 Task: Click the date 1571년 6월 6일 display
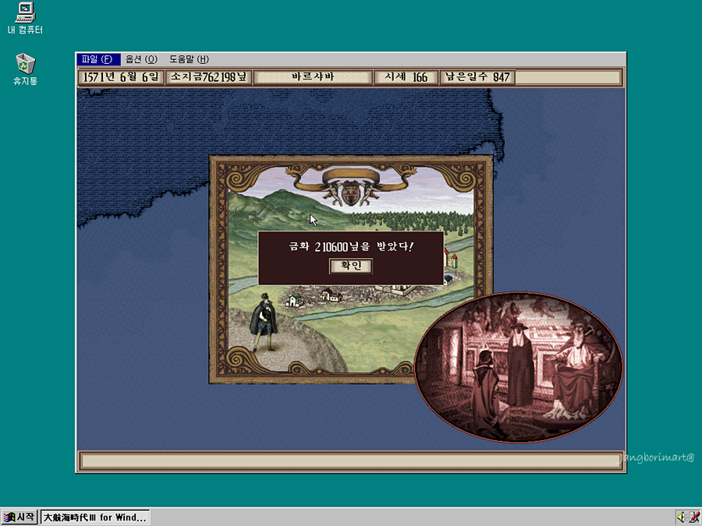click(121, 77)
